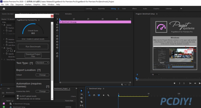
Task: Toggle Position animation stopwatch
Action: (7, 28)
